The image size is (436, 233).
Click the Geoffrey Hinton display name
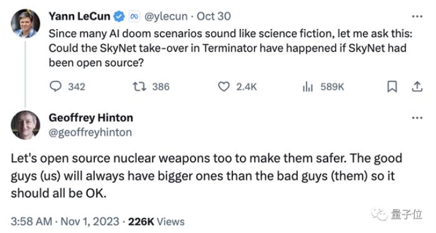[x=91, y=118]
